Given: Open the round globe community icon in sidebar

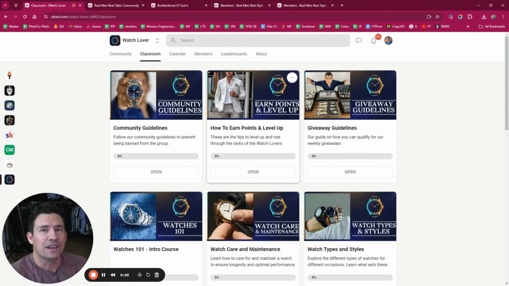Looking at the screenshot, I should click(9, 105).
